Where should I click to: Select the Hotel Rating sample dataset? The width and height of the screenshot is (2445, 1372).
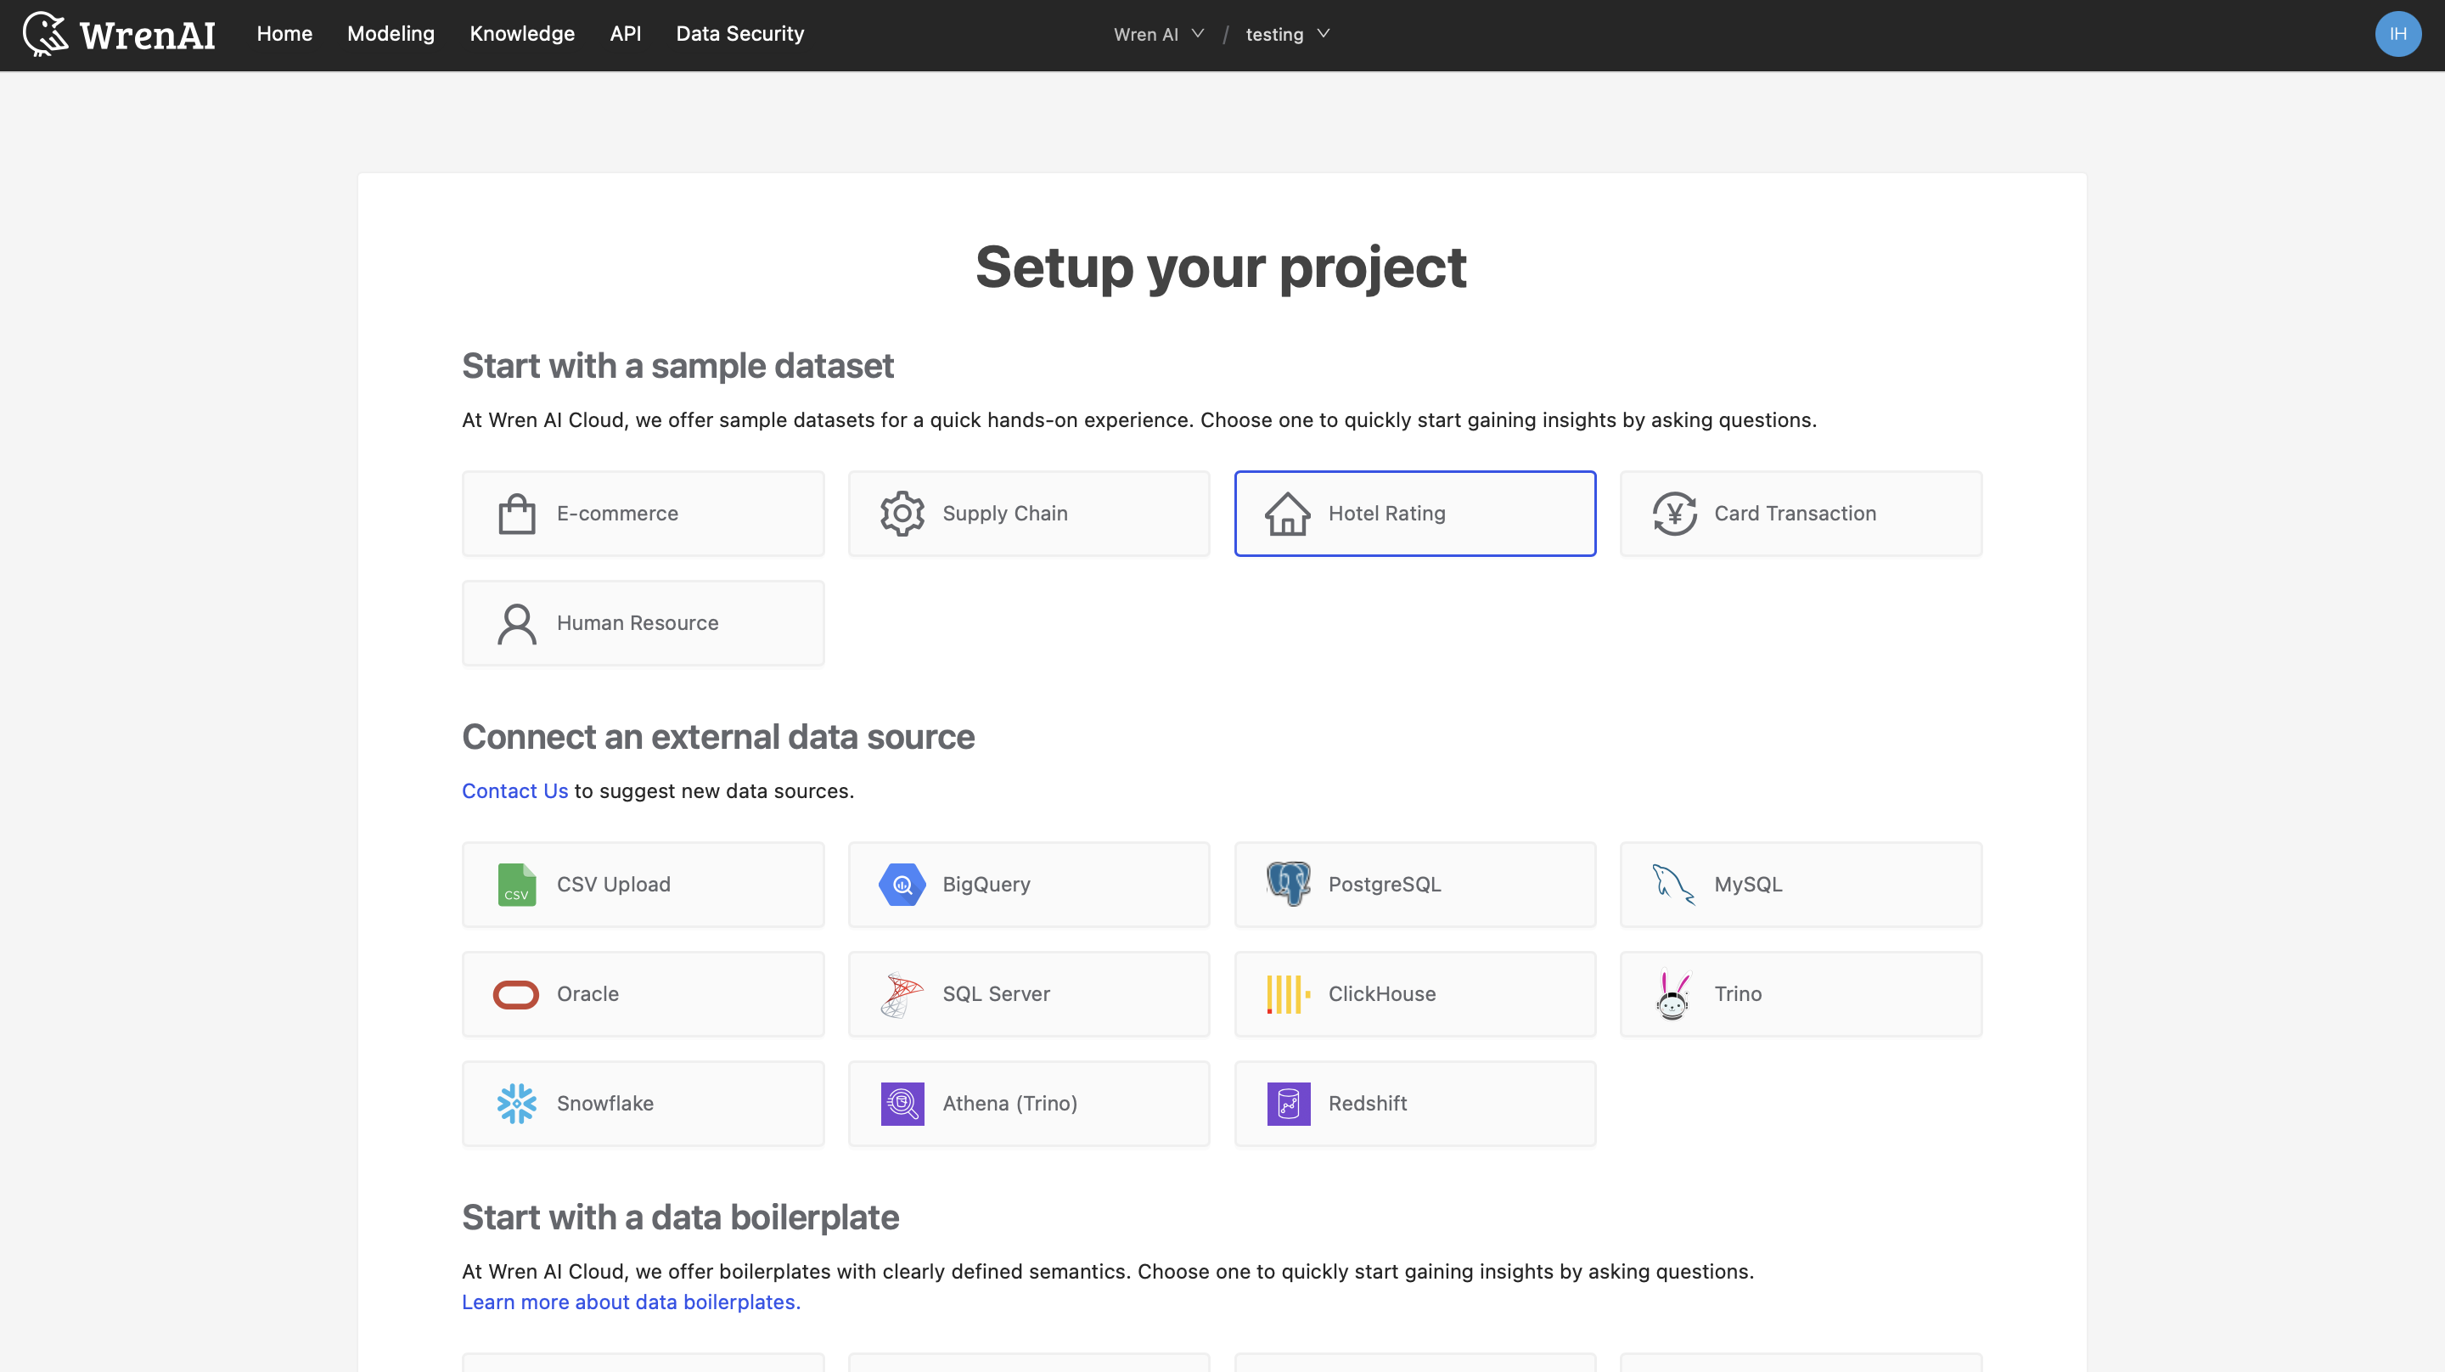pyautogui.click(x=1414, y=514)
